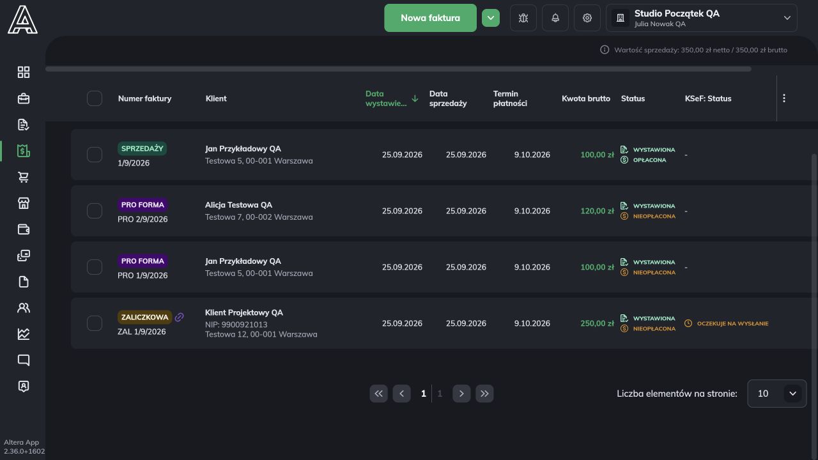Open the chat message icon in sidebar
The image size is (818, 460).
[x=24, y=360]
